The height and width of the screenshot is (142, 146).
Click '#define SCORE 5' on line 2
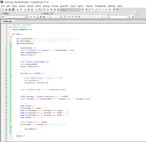click(20, 27)
